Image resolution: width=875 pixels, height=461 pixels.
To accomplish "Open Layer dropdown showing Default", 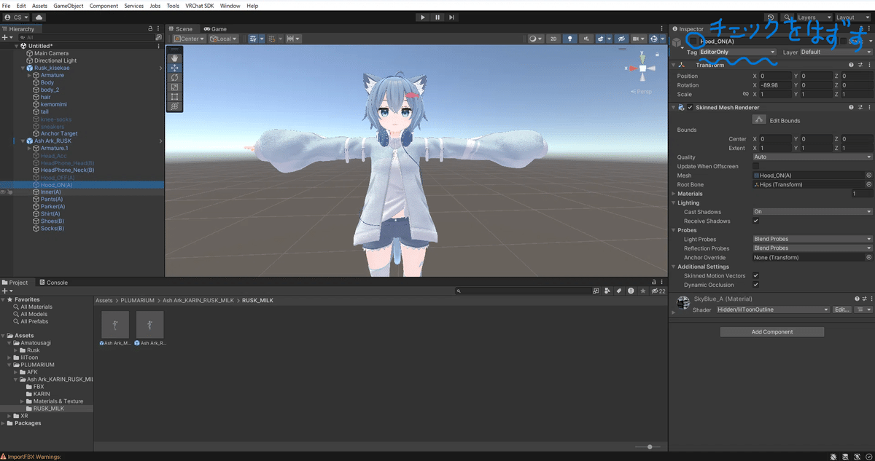I will click(x=836, y=52).
